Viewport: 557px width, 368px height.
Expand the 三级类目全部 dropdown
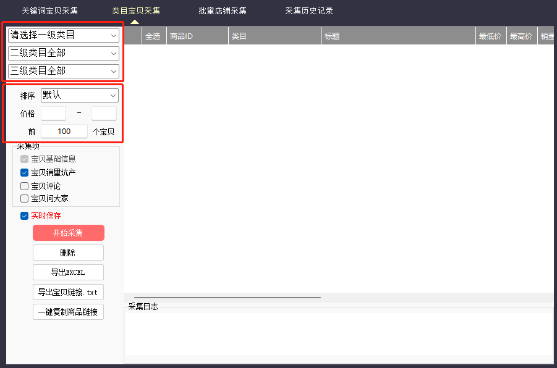tap(64, 71)
